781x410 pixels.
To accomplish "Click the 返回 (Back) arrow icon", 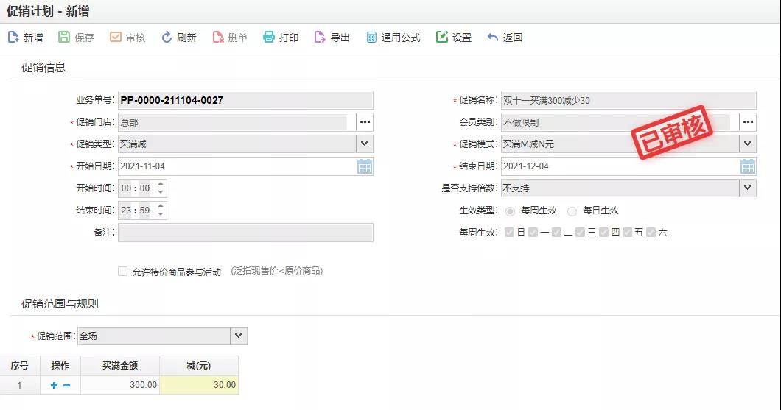I will pos(493,38).
